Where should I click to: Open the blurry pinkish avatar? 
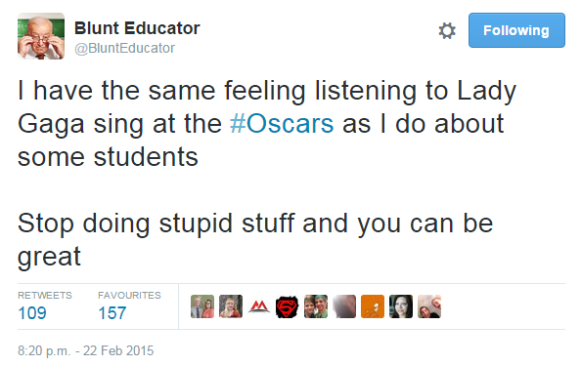click(344, 306)
